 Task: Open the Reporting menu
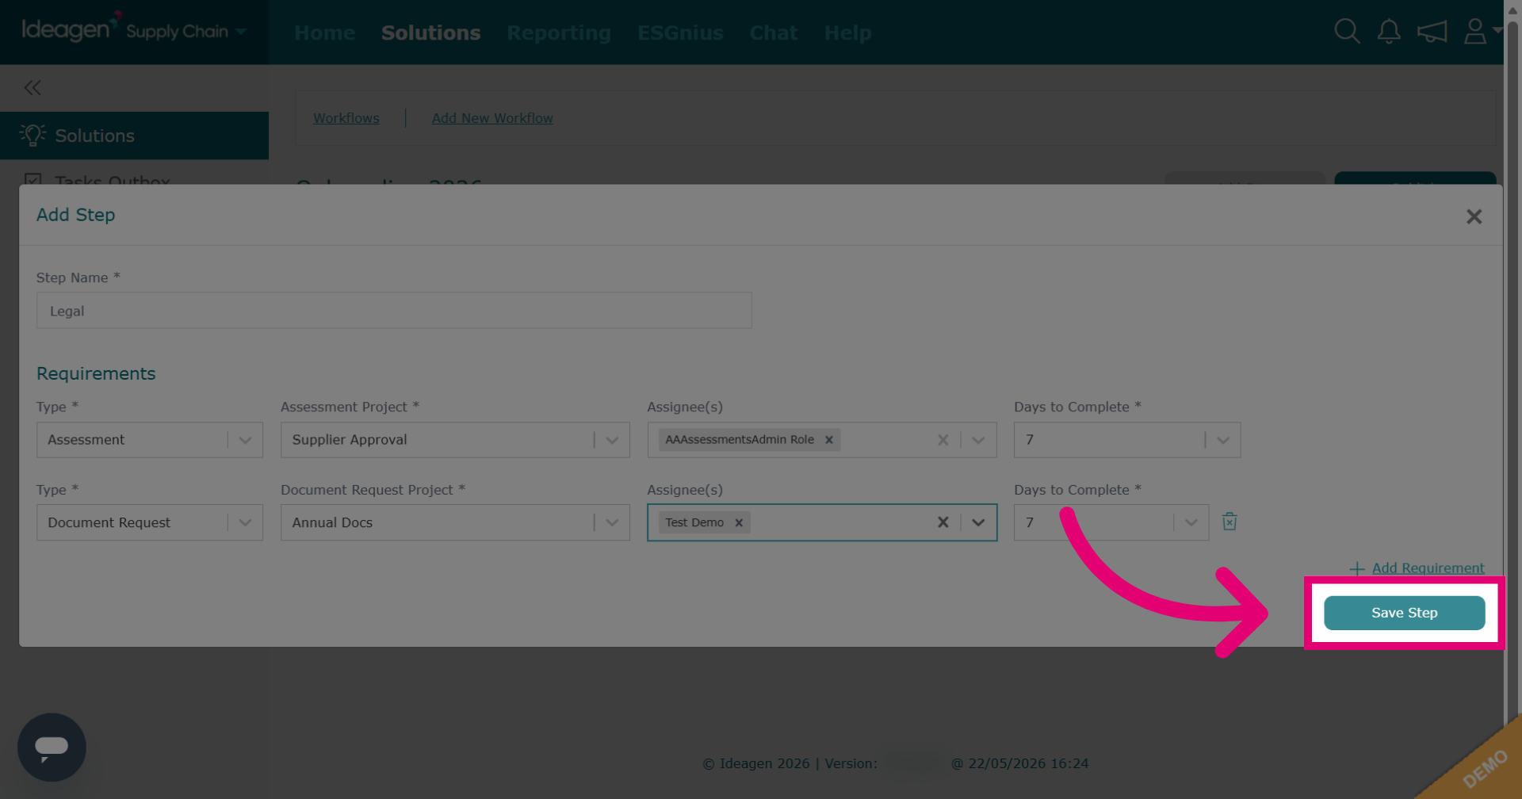[559, 32]
